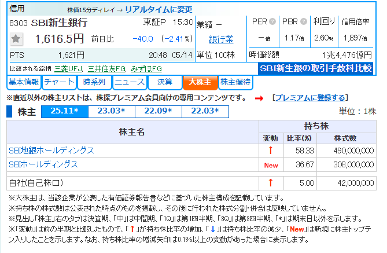Click the -40.0 price change value

click(143, 39)
